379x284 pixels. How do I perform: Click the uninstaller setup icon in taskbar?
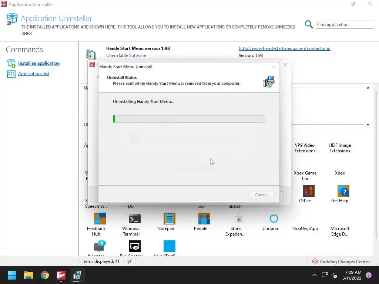(x=77, y=275)
